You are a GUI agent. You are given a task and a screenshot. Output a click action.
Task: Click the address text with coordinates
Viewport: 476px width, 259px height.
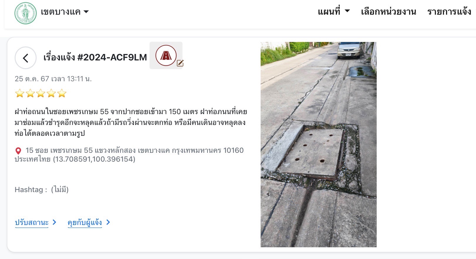point(129,155)
